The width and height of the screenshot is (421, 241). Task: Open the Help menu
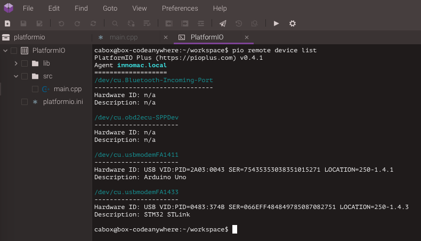coord(220,9)
